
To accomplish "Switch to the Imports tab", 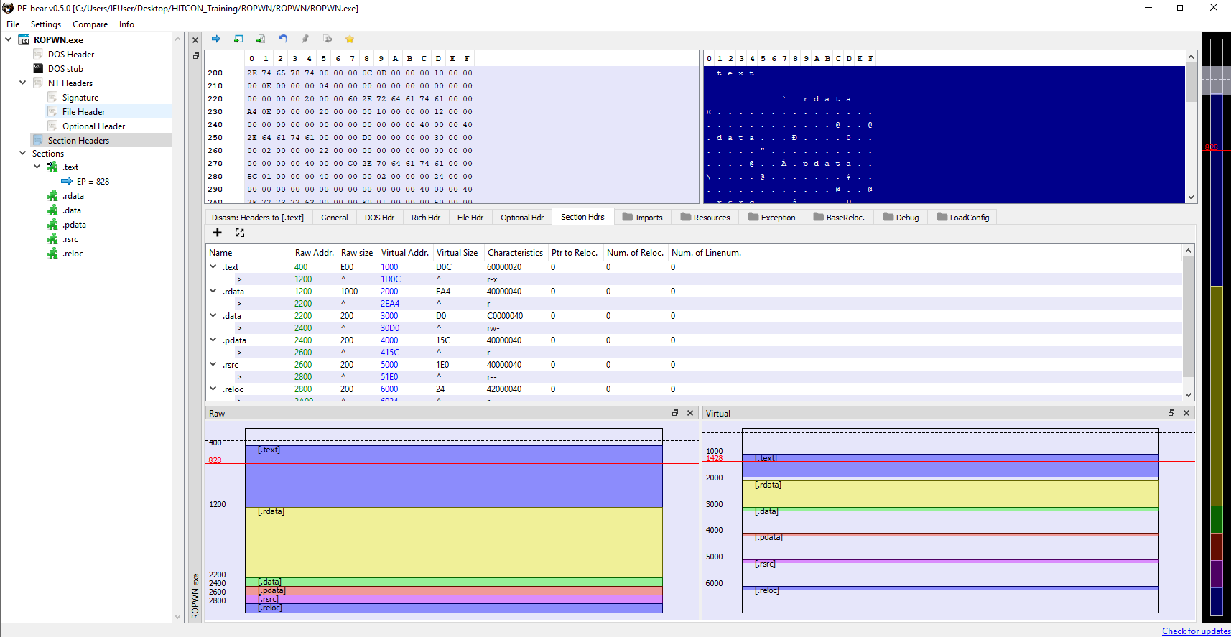I will 643,218.
